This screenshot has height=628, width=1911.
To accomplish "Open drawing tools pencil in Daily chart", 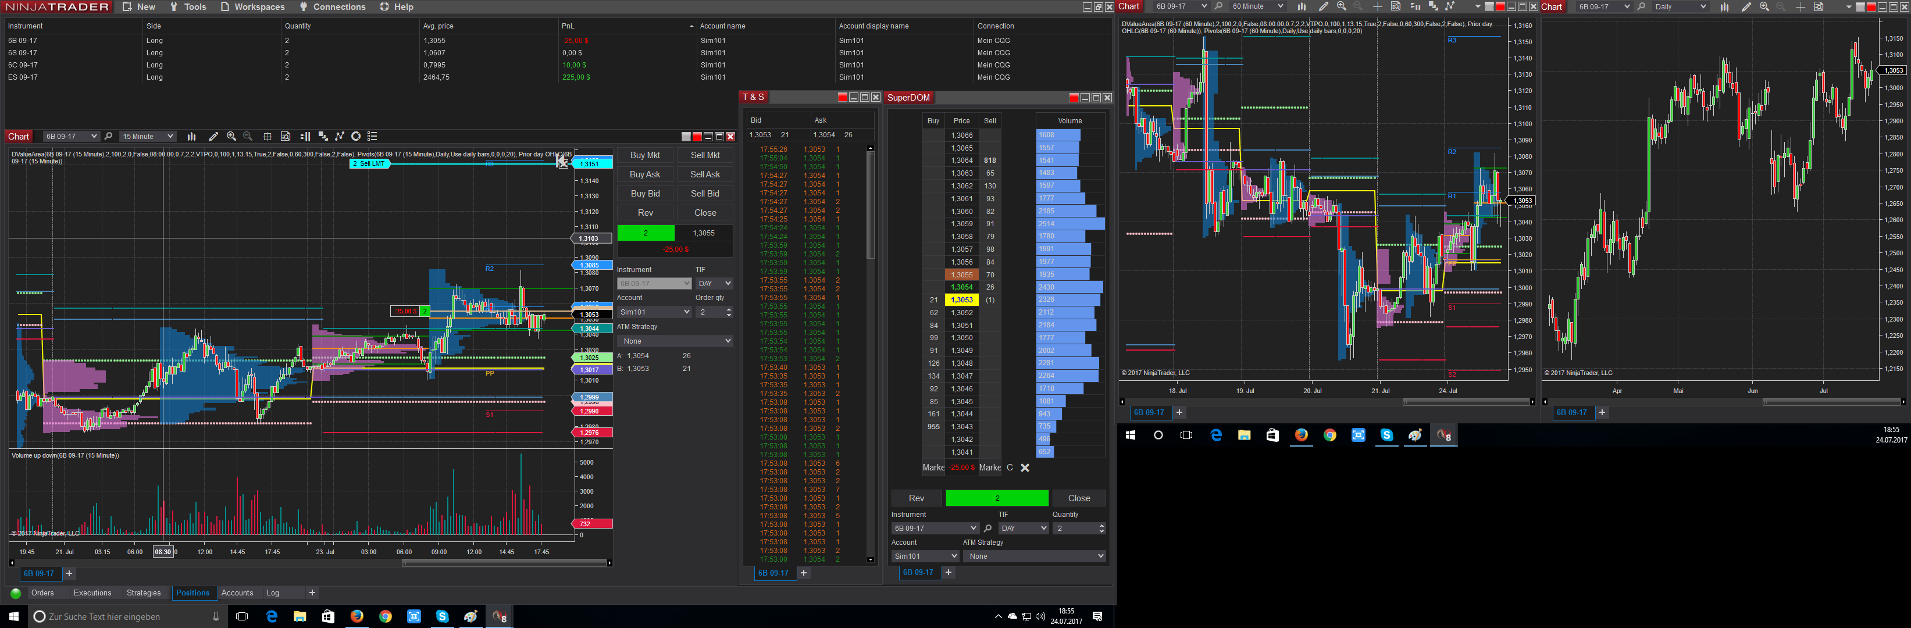I will click(1746, 6).
